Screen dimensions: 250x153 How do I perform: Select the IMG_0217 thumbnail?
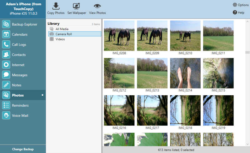click(152, 110)
